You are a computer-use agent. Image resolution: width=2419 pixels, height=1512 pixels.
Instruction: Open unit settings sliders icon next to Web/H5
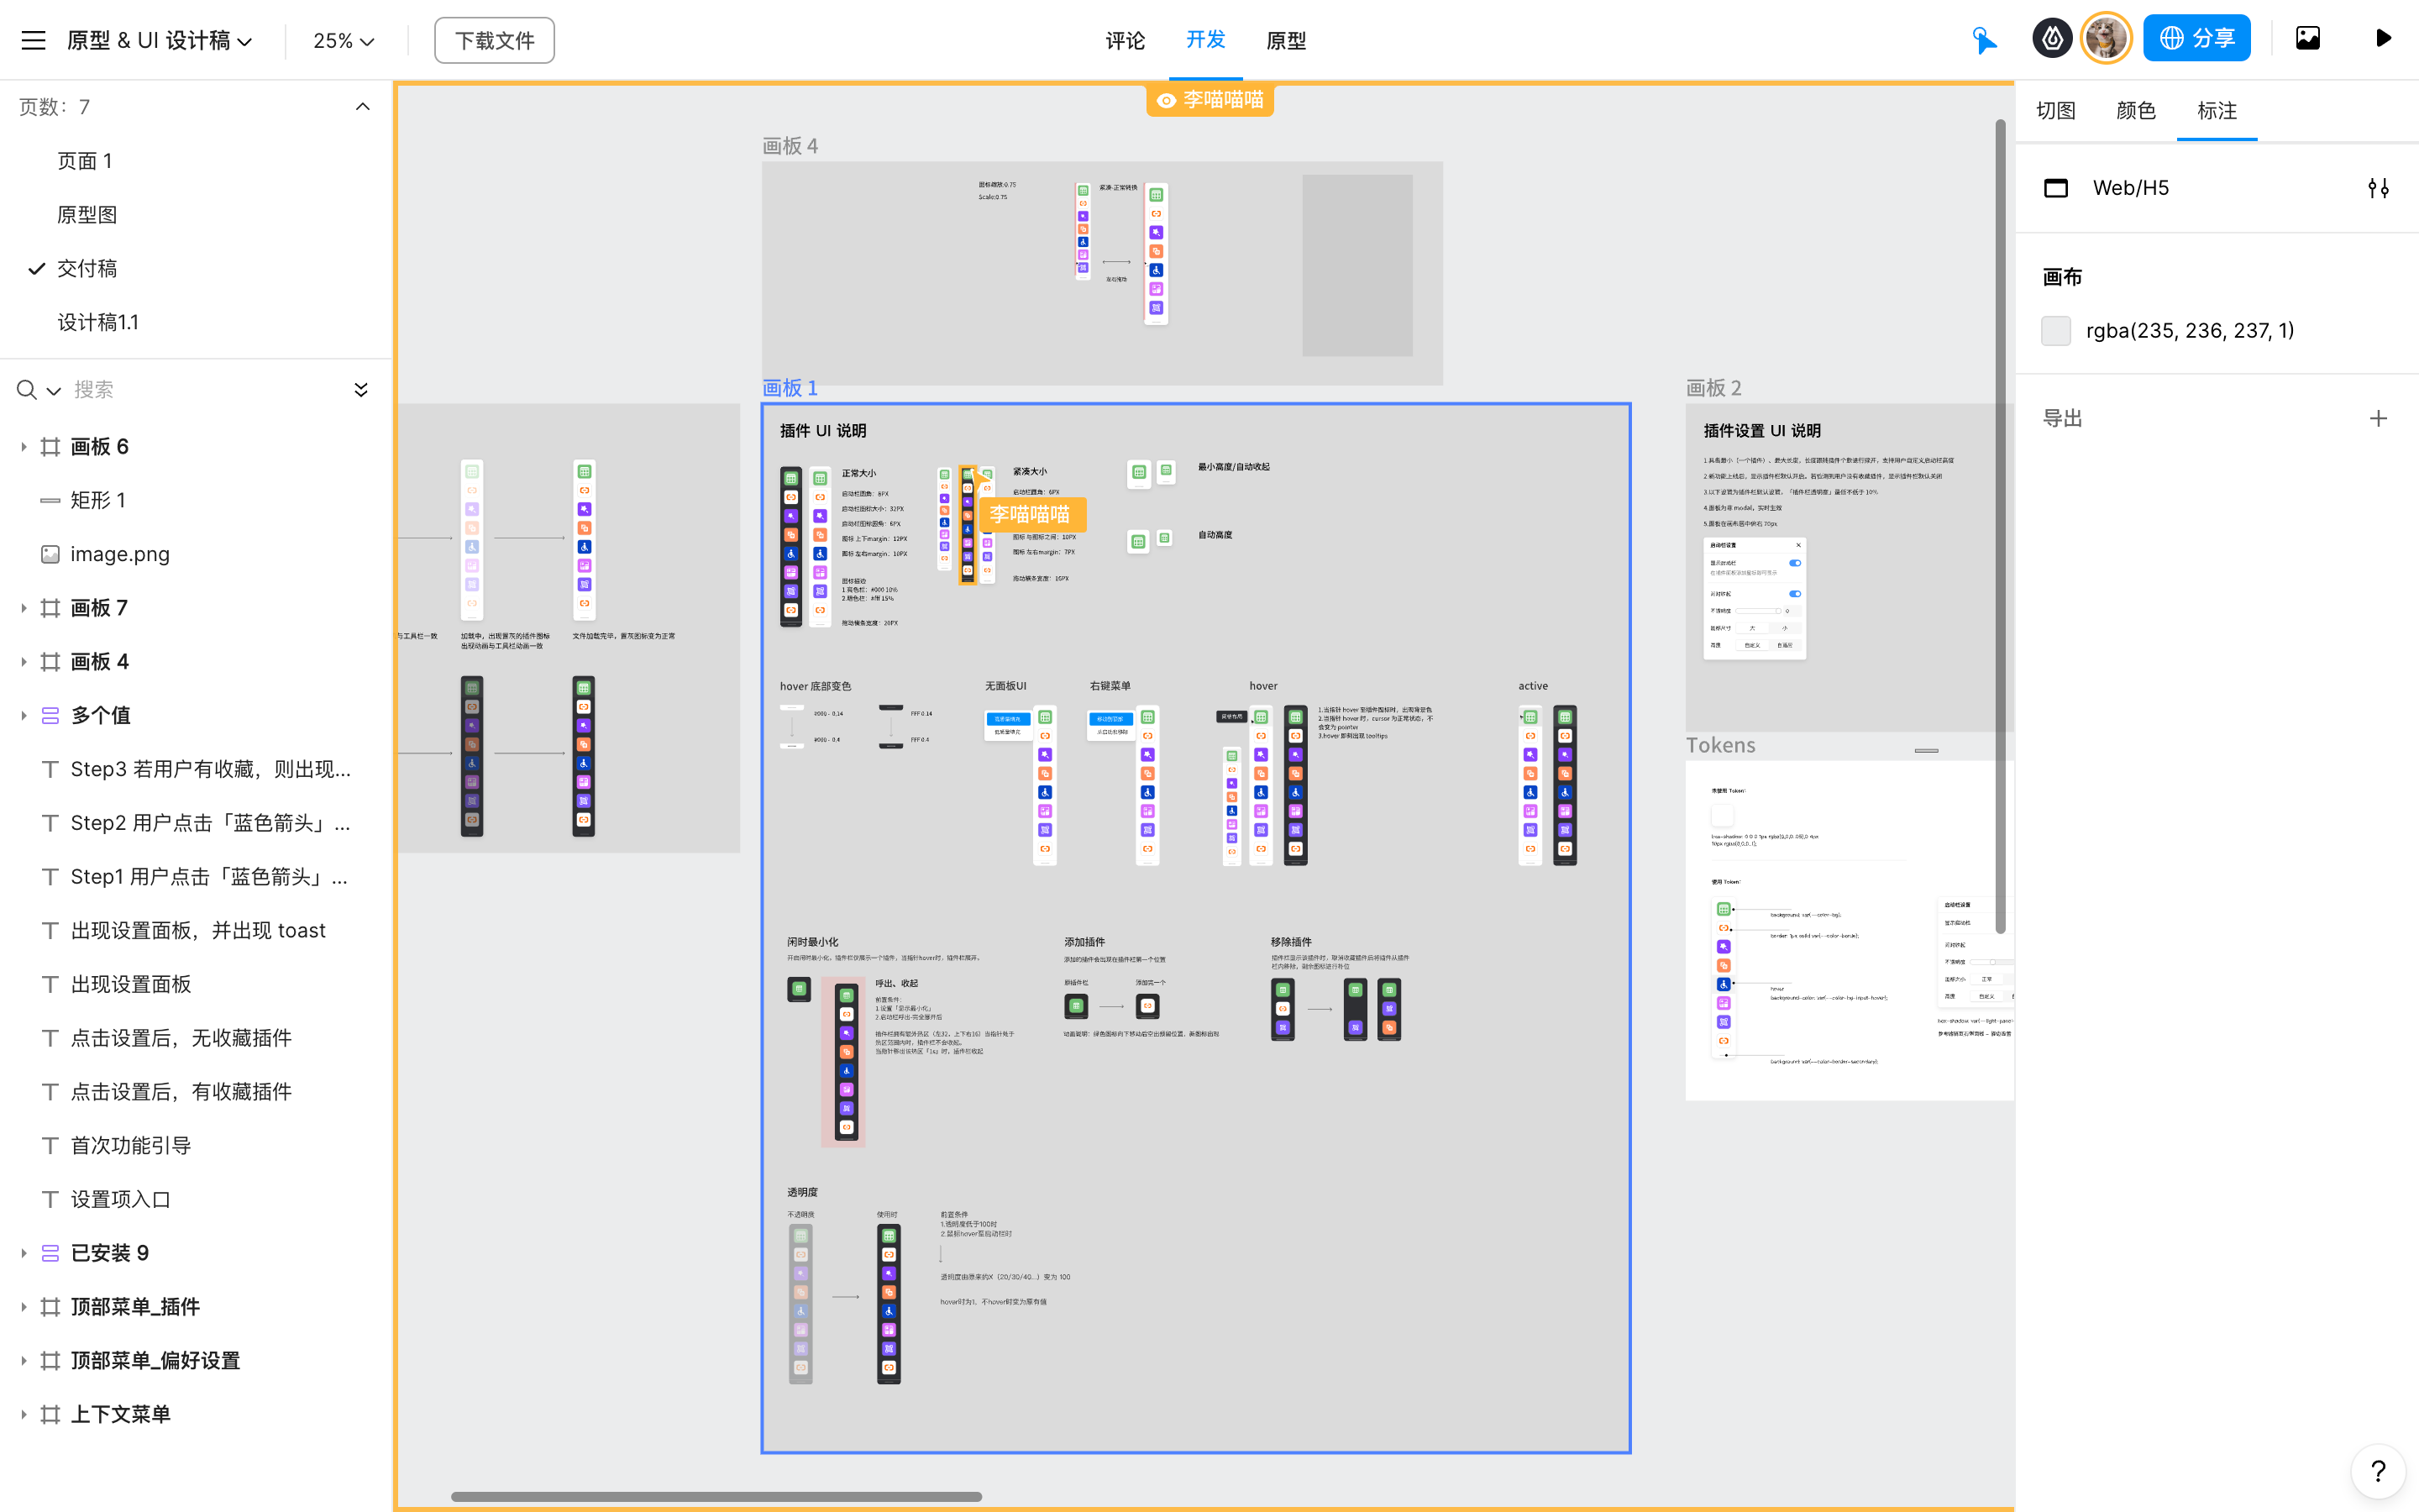[2378, 188]
